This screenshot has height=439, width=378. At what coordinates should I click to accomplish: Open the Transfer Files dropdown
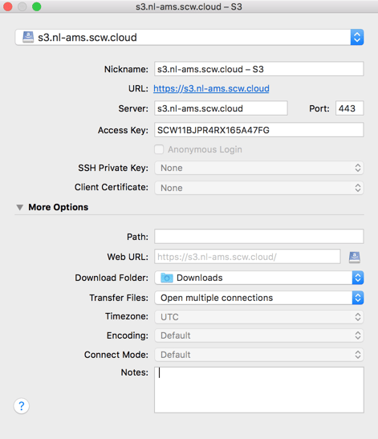click(x=259, y=298)
